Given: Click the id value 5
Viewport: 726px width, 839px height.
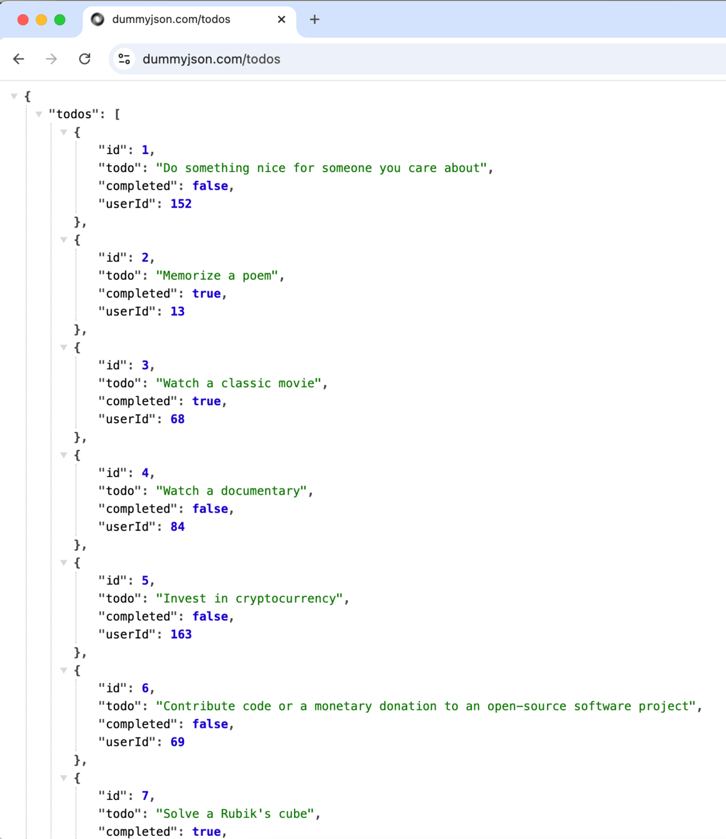Looking at the screenshot, I should 145,580.
